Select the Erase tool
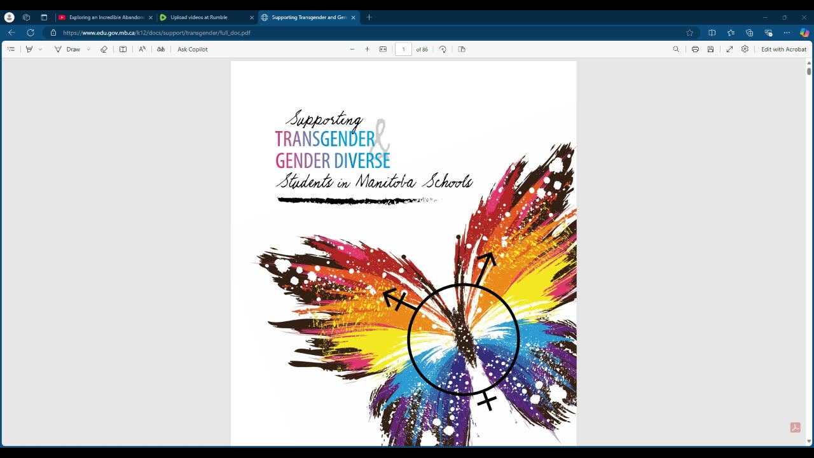This screenshot has width=814, height=458. coord(104,49)
